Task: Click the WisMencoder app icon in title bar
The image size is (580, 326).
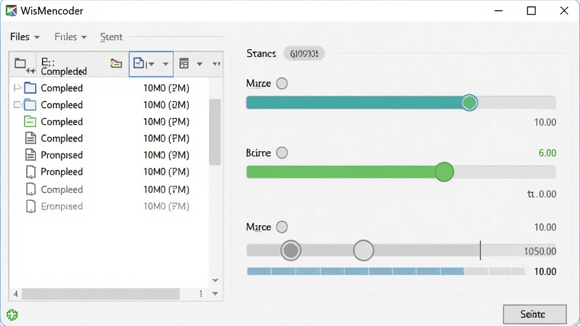Action: (x=11, y=11)
